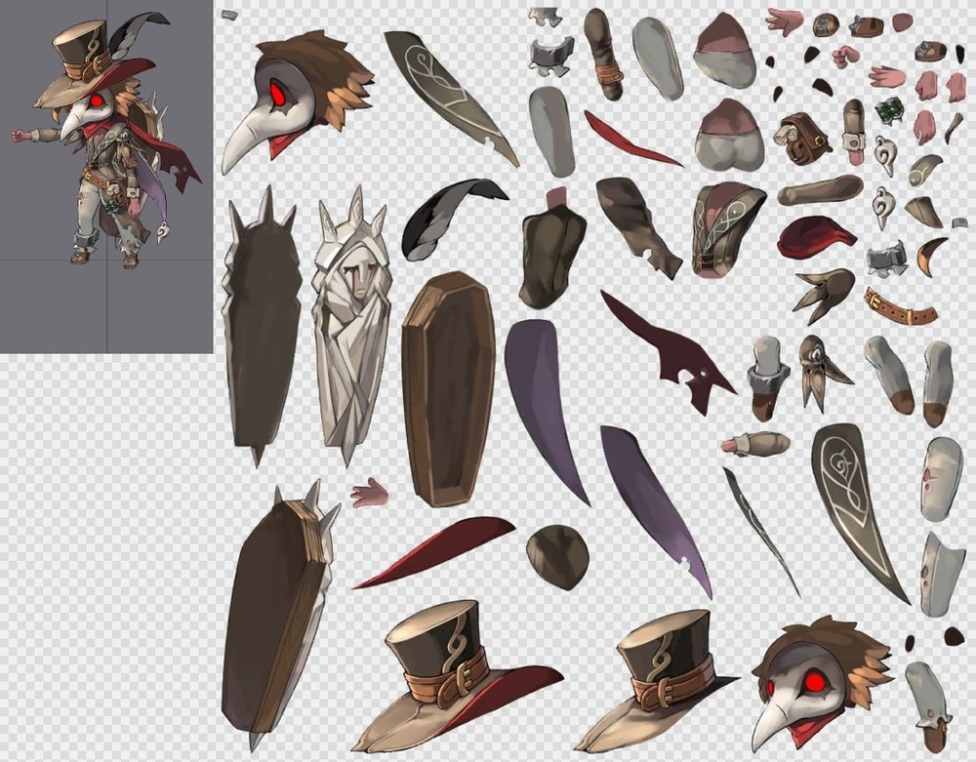Select the green gem brooch sprite

[889, 110]
